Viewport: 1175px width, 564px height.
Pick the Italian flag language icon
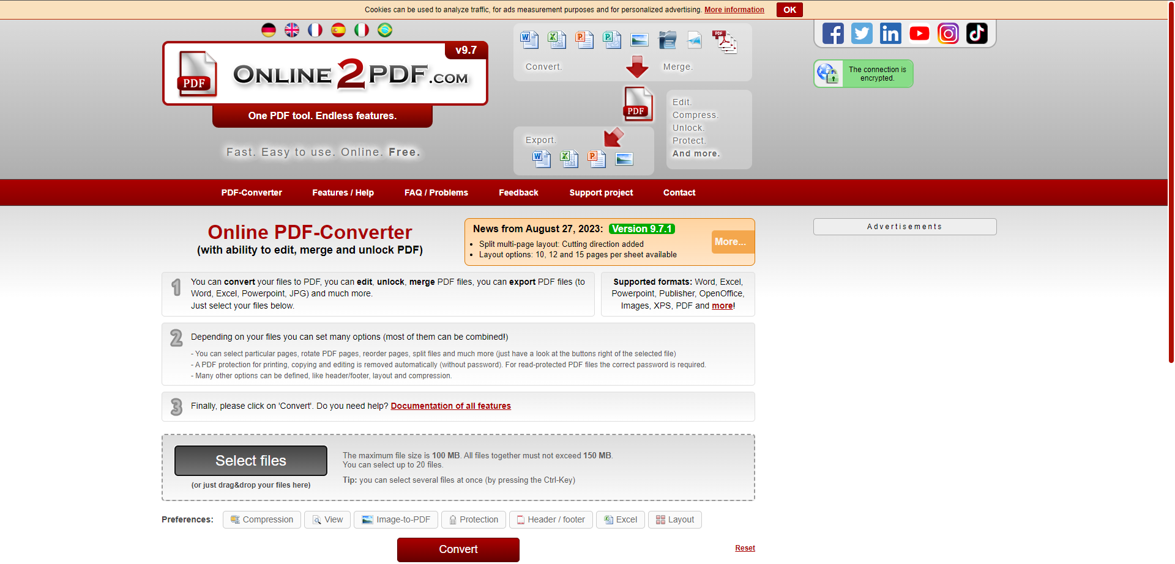tap(362, 30)
